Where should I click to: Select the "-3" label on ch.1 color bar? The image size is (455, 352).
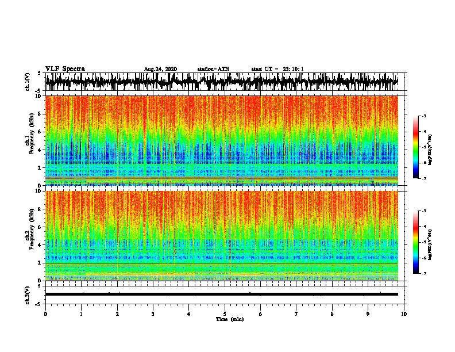[424, 116]
